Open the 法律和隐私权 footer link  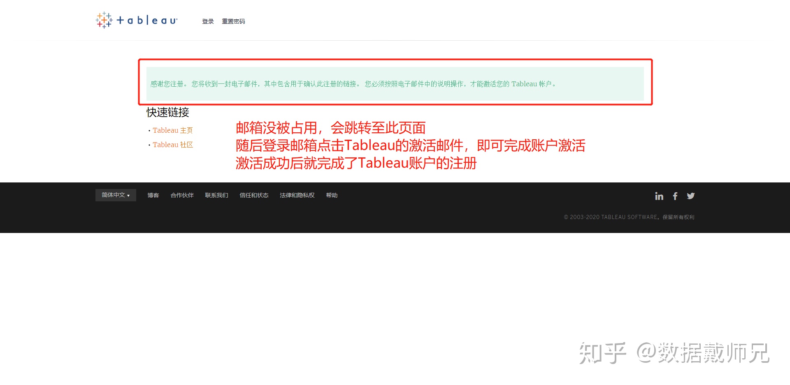coord(297,195)
